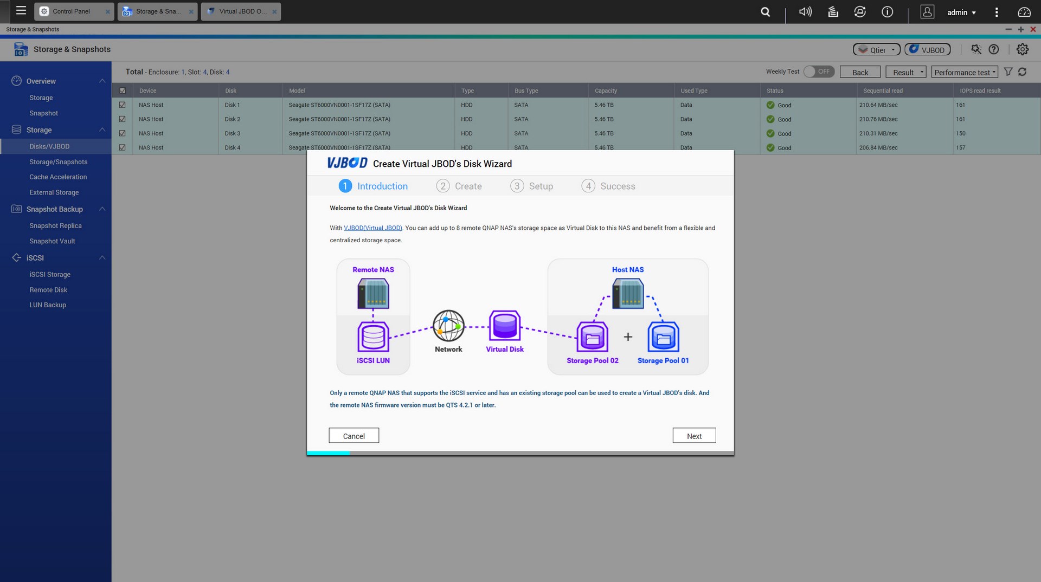Toggle the select-all checkbox in table header
The width and height of the screenshot is (1041, 582).
[x=123, y=90]
